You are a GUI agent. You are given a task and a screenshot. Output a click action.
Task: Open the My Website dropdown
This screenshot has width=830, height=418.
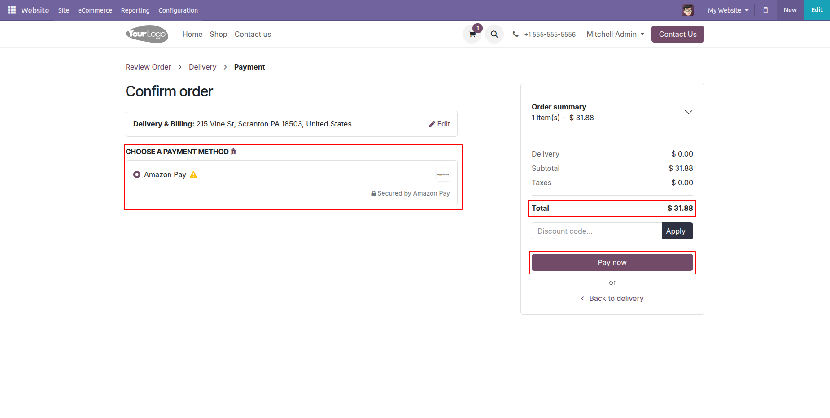728,10
